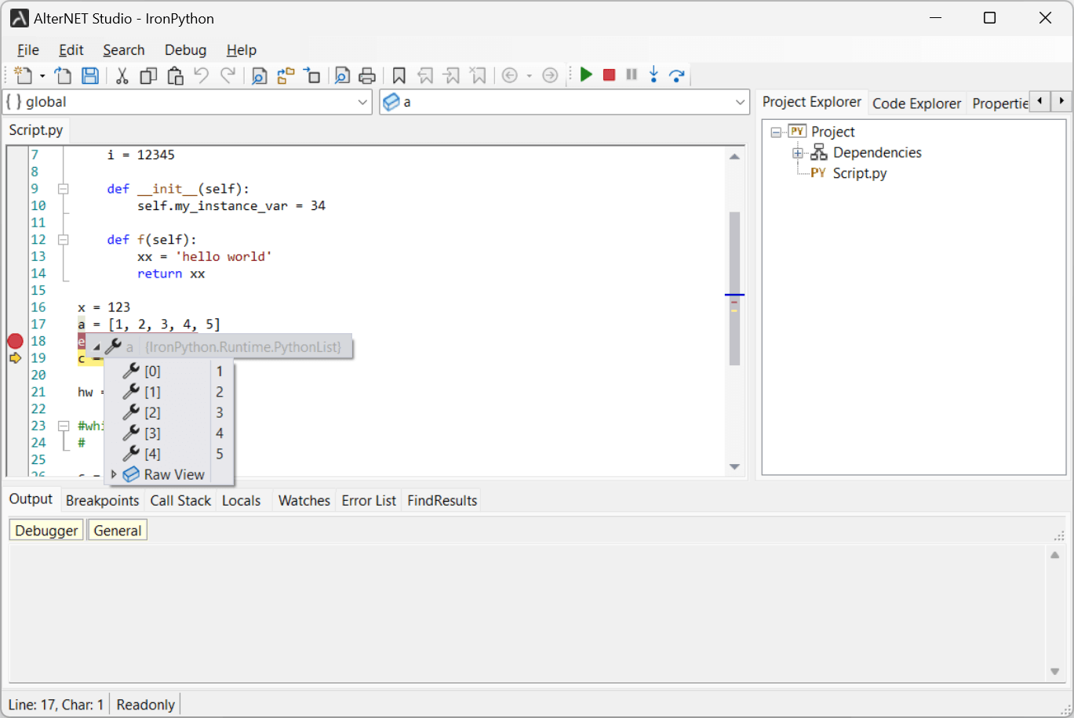Select the Script.py editor tab

pyautogui.click(x=36, y=130)
